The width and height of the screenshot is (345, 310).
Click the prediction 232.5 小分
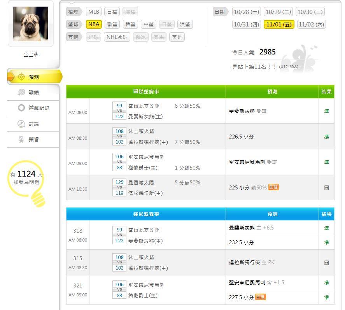[242, 242]
